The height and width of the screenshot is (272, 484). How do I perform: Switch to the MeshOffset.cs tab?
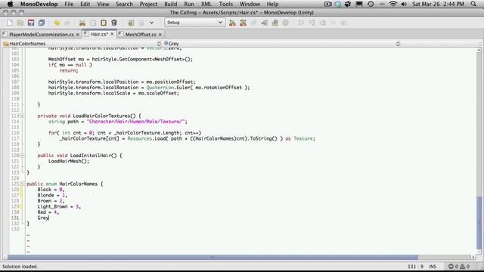coord(141,35)
